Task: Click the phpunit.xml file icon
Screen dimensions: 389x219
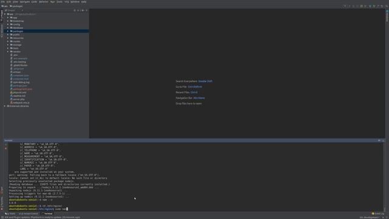Action: coord(12,92)
